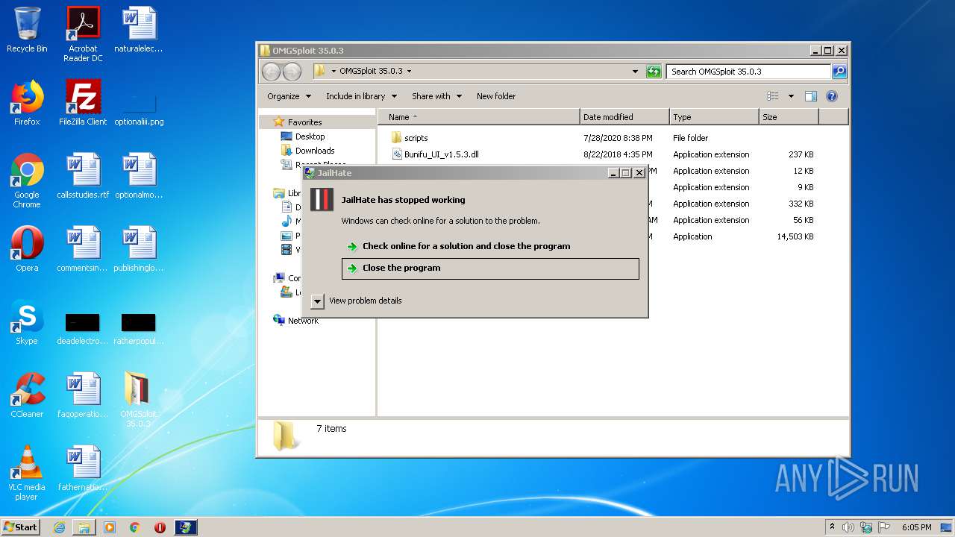Select Favorites in navigation pane
This screenshot has height=537, width=955.
[304, 122]
